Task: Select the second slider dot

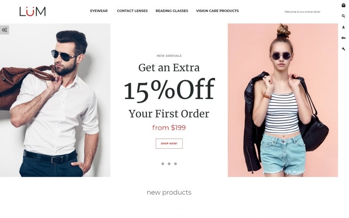Action: 169,164
